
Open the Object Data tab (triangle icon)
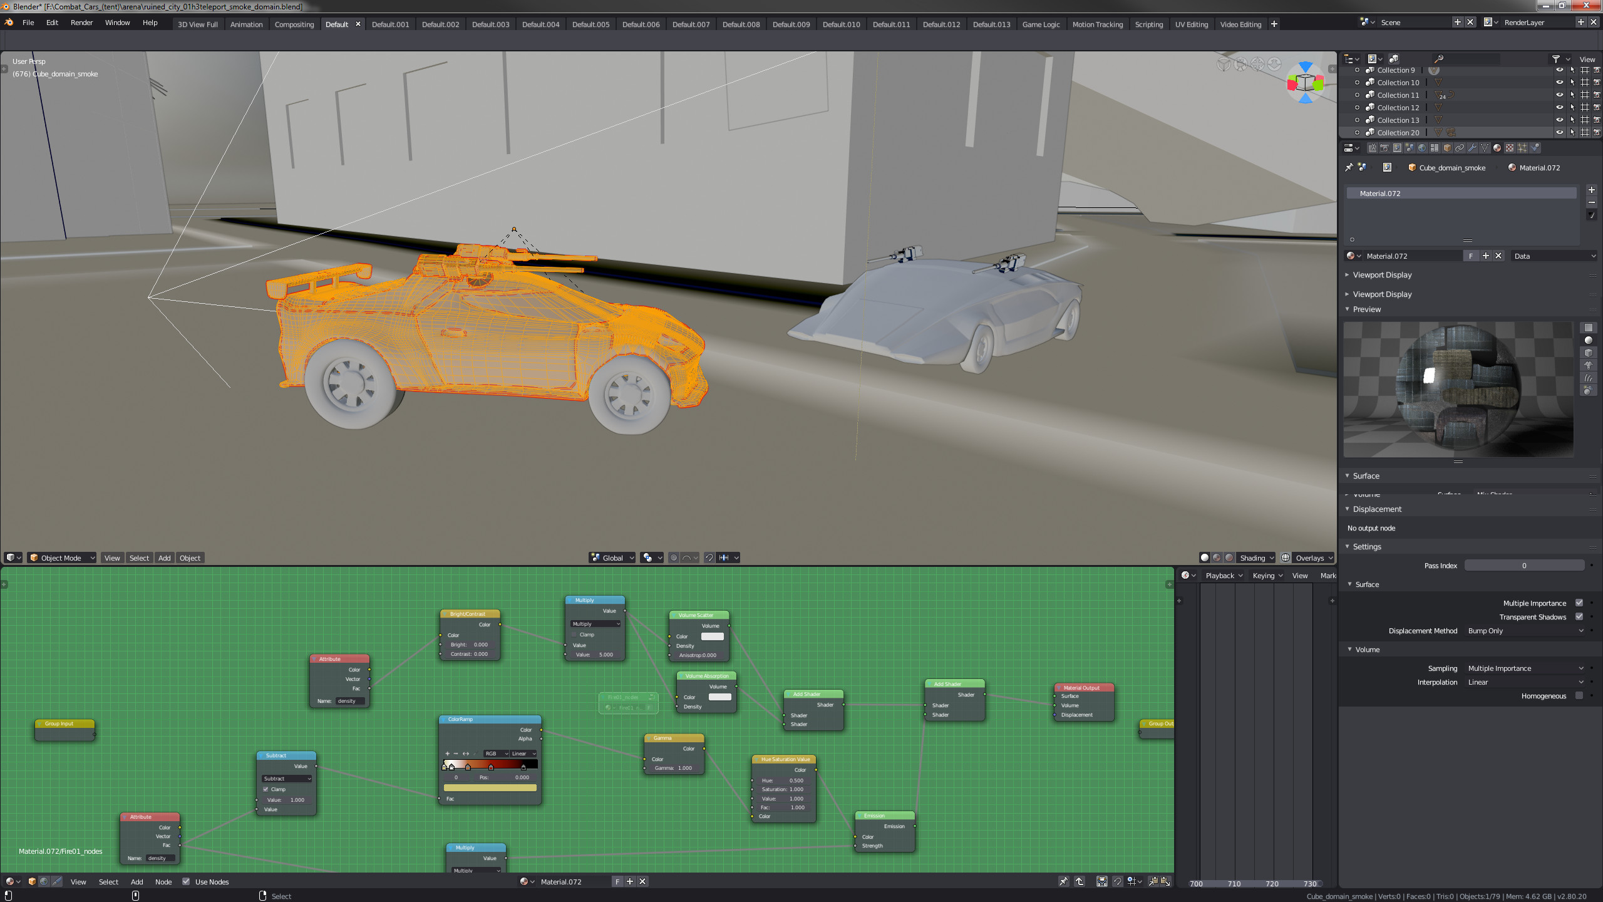(x=1485, y=148)
